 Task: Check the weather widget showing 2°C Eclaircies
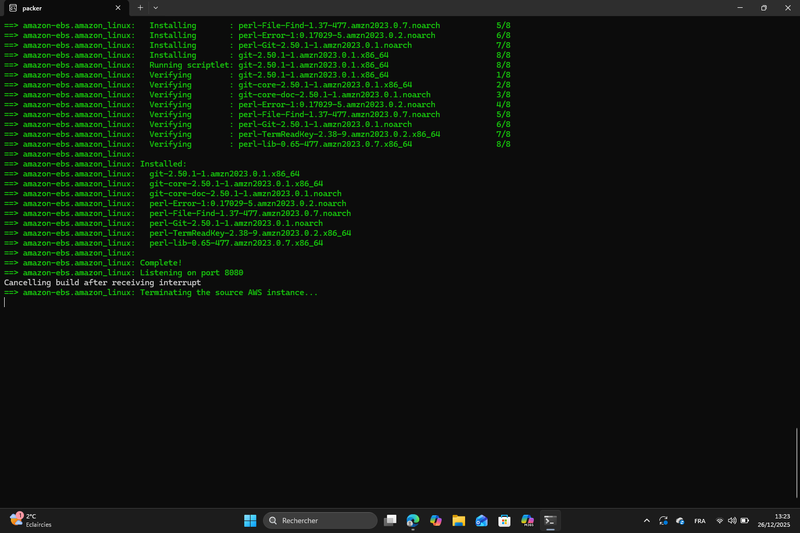(x=29, y=521)
